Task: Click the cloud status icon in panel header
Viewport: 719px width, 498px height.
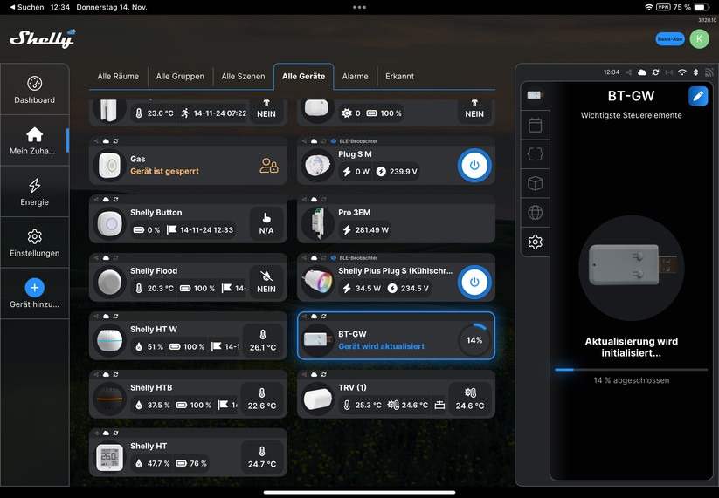Action: coord(642,72)
